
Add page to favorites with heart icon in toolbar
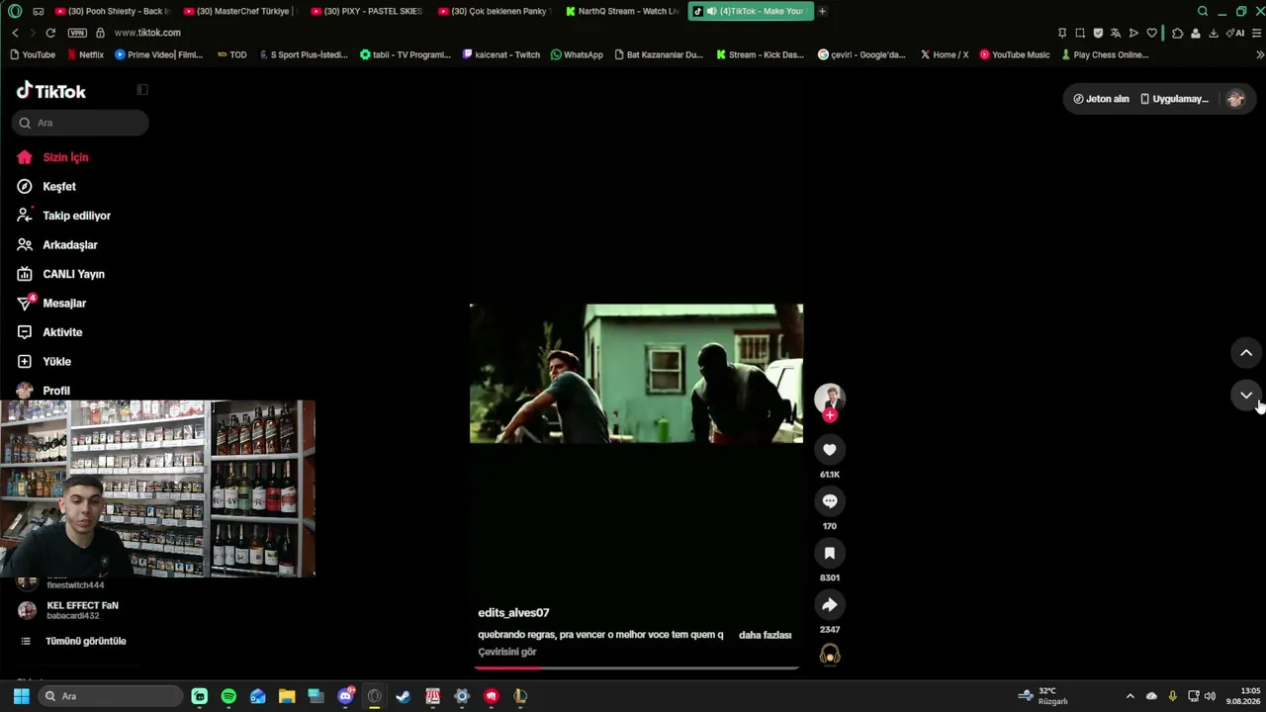(x=1152, y=33)
